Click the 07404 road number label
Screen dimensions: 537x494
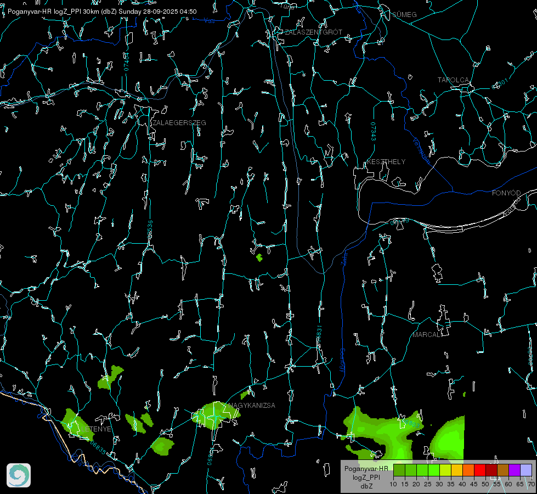[126, 61]
